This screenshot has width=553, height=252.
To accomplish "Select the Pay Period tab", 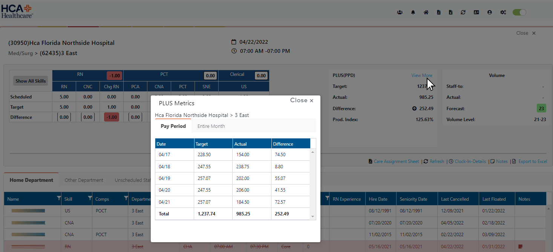I will coord(173,126).
